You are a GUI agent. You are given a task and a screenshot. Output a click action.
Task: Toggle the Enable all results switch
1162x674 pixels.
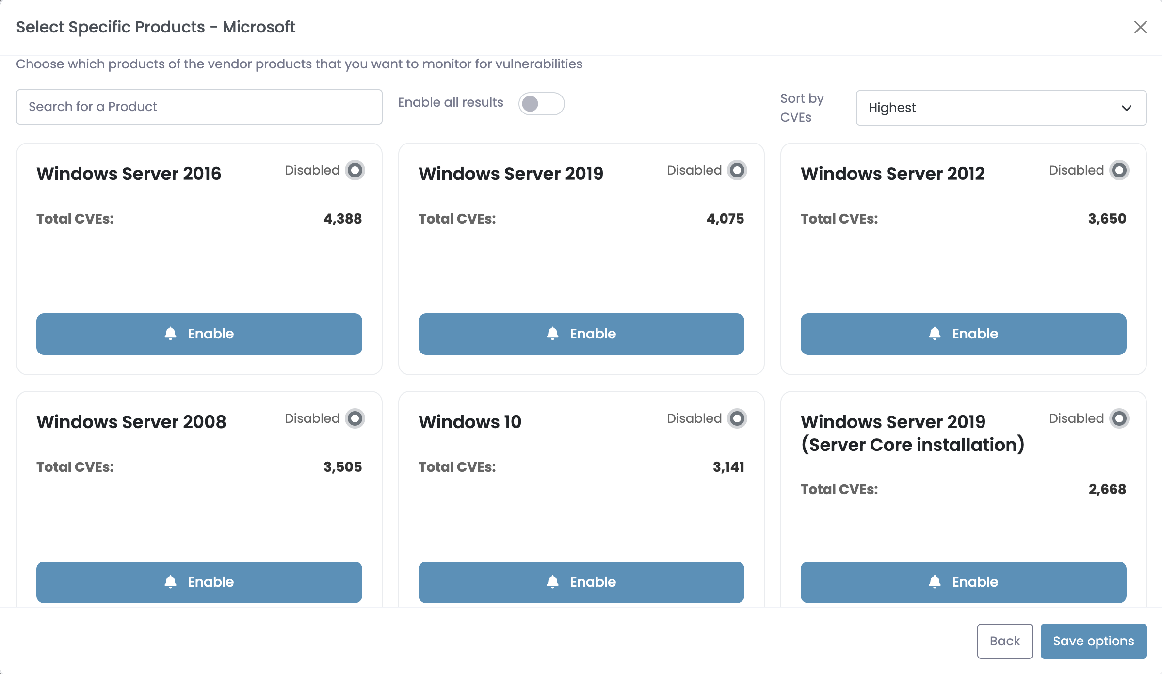541,104
